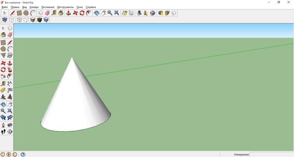294x157 pixels.
Task: Choose the Rotate tool in the top toolbar
Action: (82, 13)
